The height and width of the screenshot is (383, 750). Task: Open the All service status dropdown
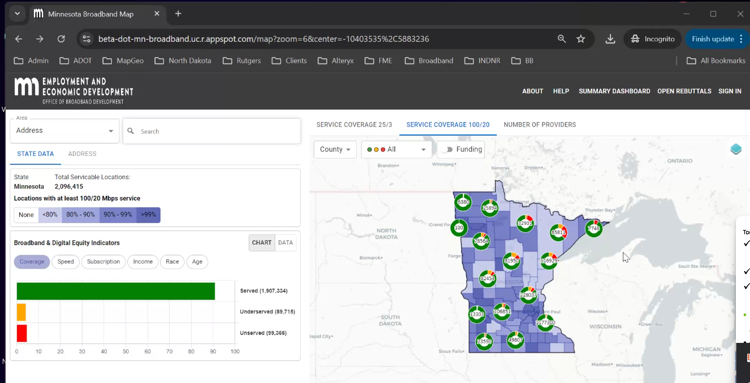[396, 150]
